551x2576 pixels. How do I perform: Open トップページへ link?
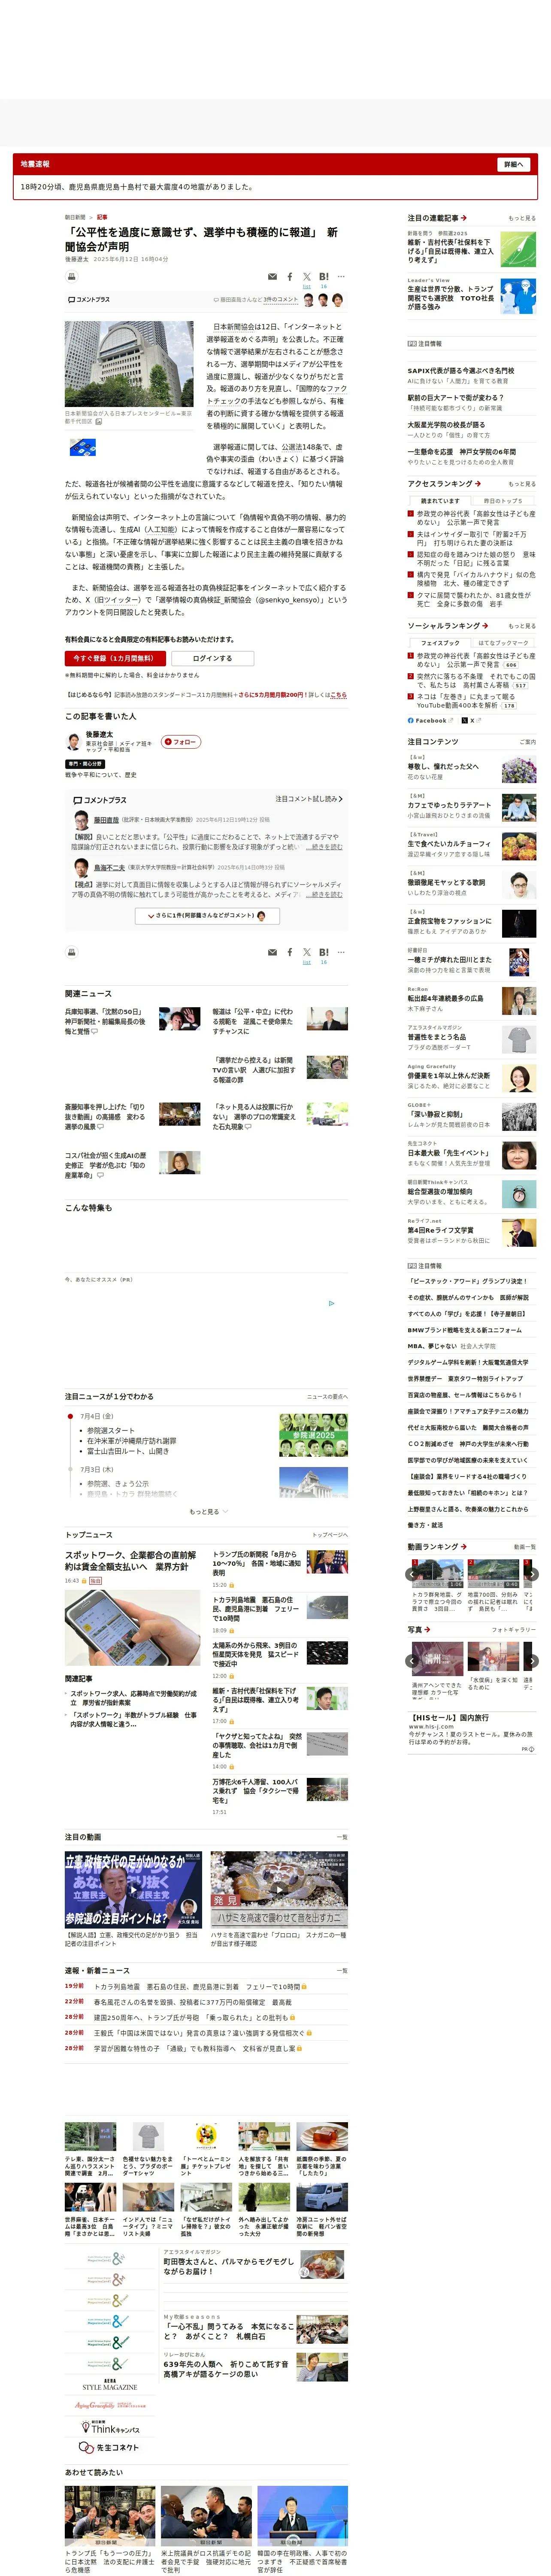click(330, 1535)
